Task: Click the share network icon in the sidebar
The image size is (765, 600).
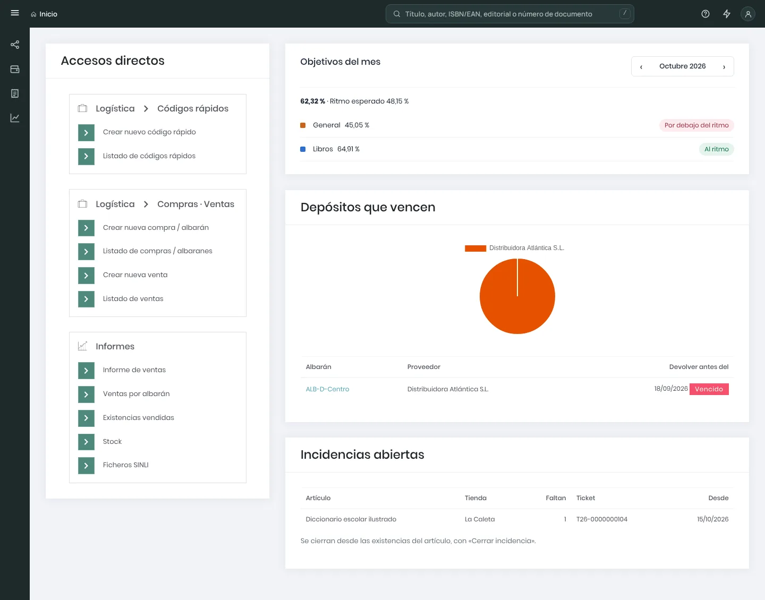Action: pos(15,45)
